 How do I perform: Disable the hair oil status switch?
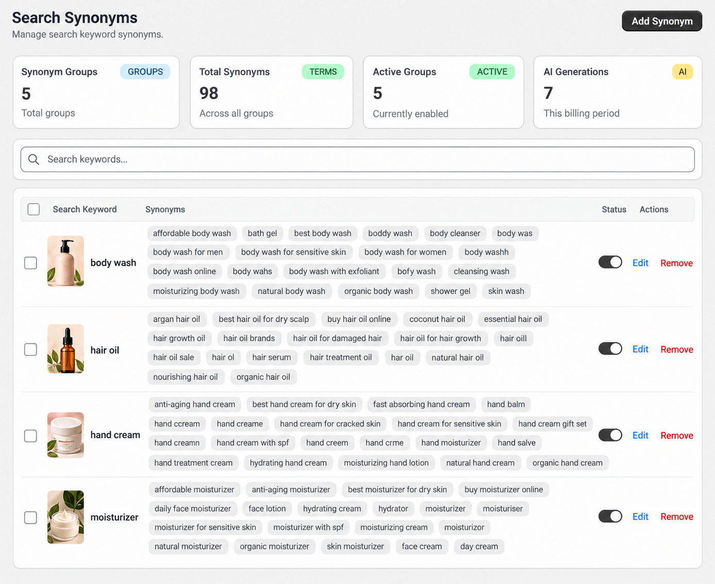click(610, 349)
